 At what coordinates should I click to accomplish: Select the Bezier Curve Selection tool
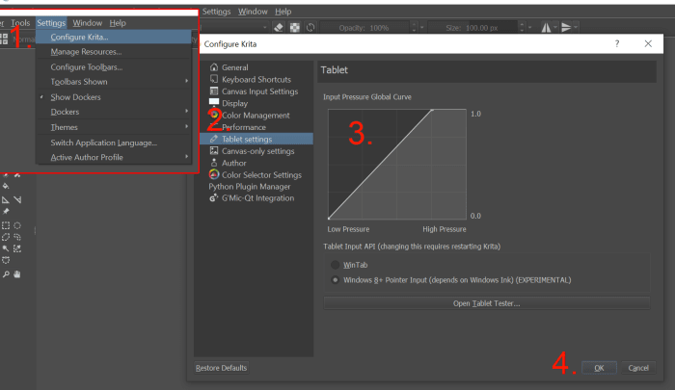click(6, 260)
